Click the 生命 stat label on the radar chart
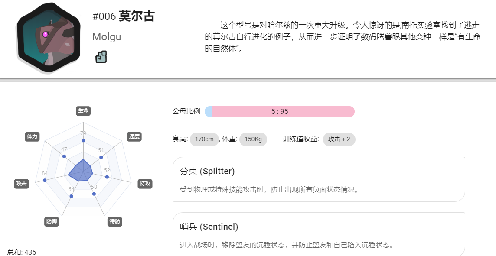Screen dimensions: 496x256 83,110
